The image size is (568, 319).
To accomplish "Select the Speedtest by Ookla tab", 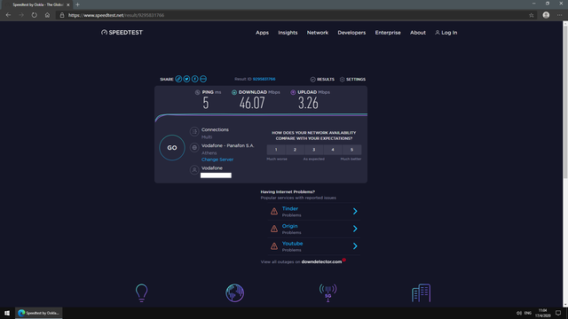I will [36, 4].
